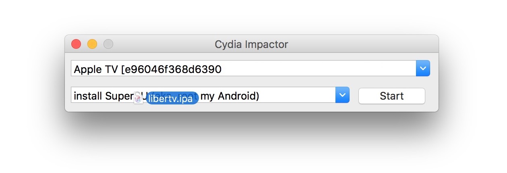Click the libertv.ipa file icon being dragged
Image resolution: width=507 pixels, height=173 pixels.
pos(139,98)
